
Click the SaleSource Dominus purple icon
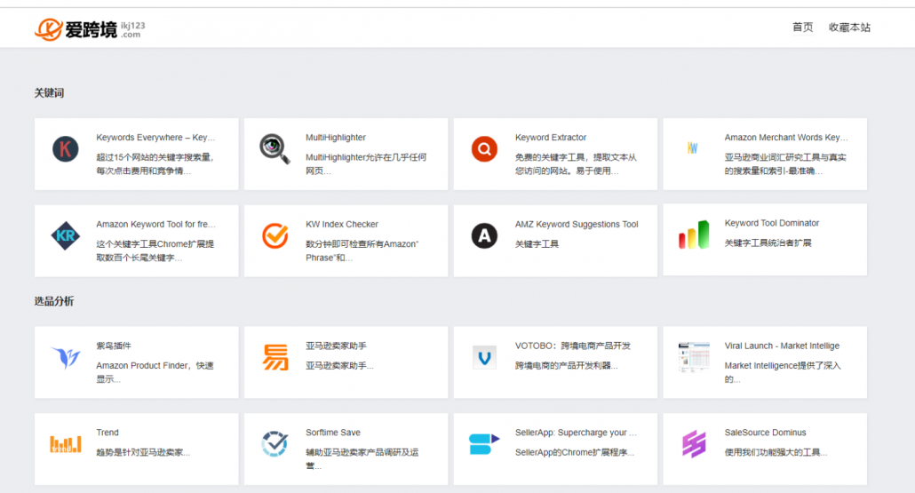point(694,444)
